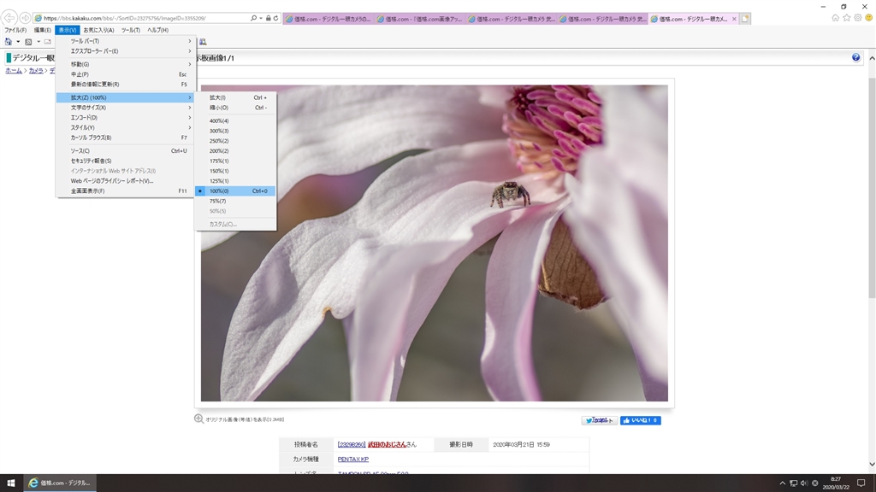Select the 200% zoom level
876x492 pixels.
coord(219,151)
